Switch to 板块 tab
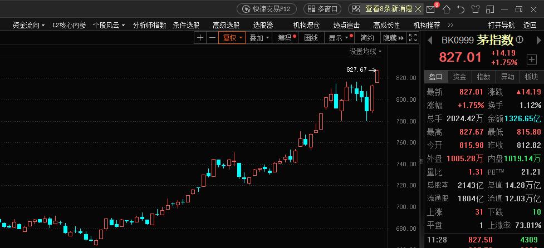Viewport: 544px width, 248px height. pyautogui.click(x=531, y=77)
